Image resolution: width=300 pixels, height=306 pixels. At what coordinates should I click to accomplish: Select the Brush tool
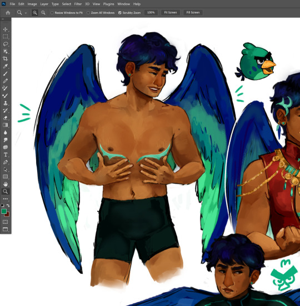5,73
